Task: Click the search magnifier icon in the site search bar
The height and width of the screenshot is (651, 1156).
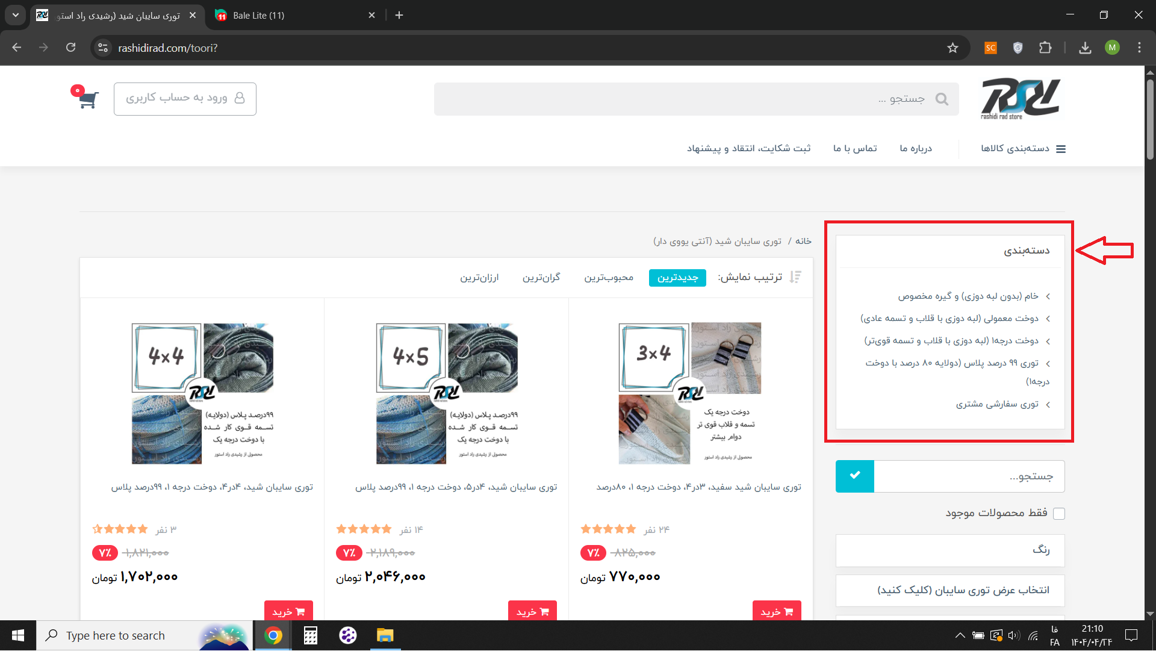Action: (942, 99)
